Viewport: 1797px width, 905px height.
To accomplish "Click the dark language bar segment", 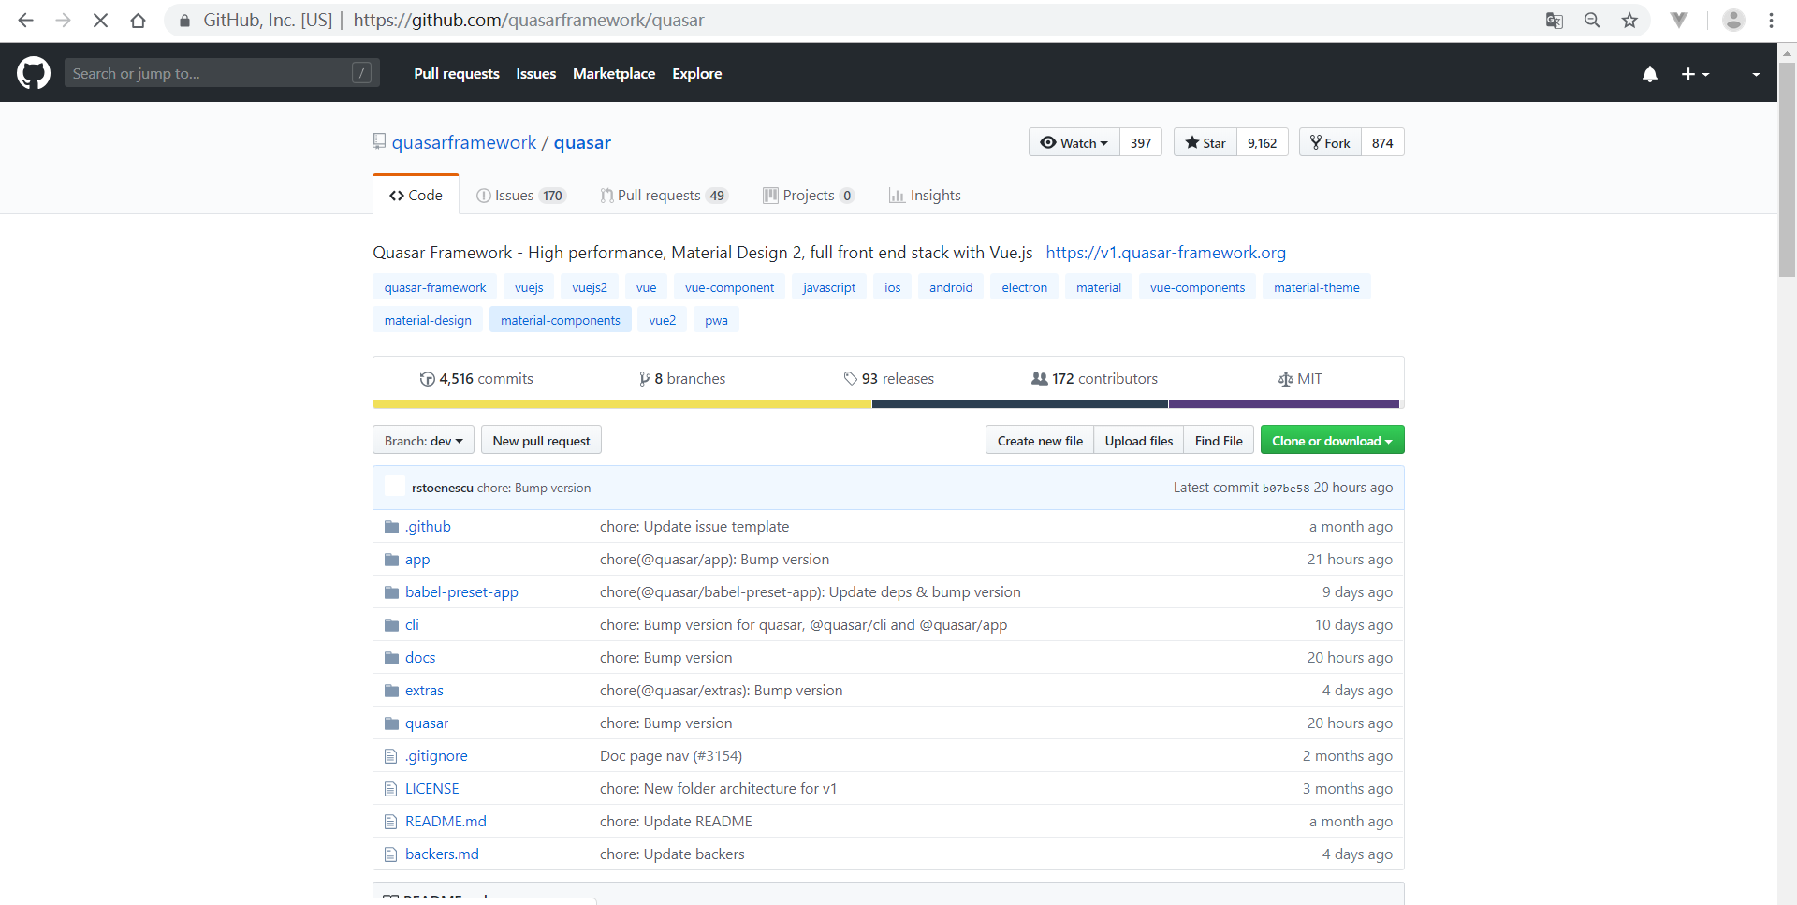I will [1020, 404].
